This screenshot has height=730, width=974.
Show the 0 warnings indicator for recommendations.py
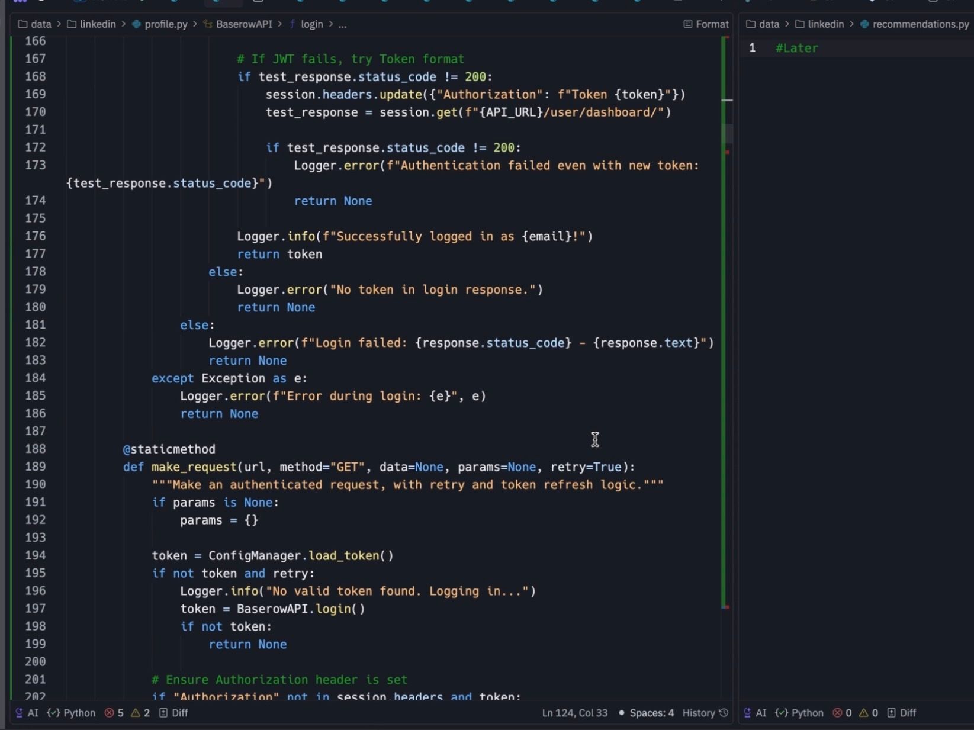869,713
